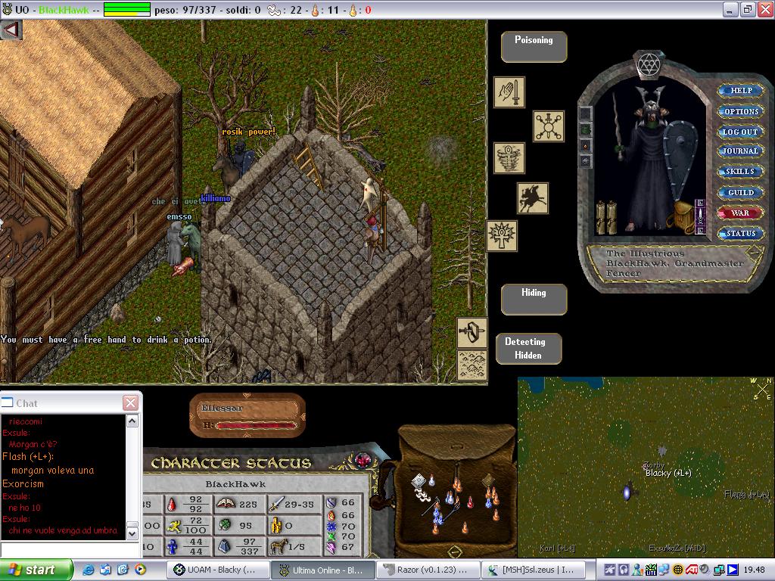
Task: Click the hexagram virtue emblem atop paperdoll
Action: [x=648, y=64]
